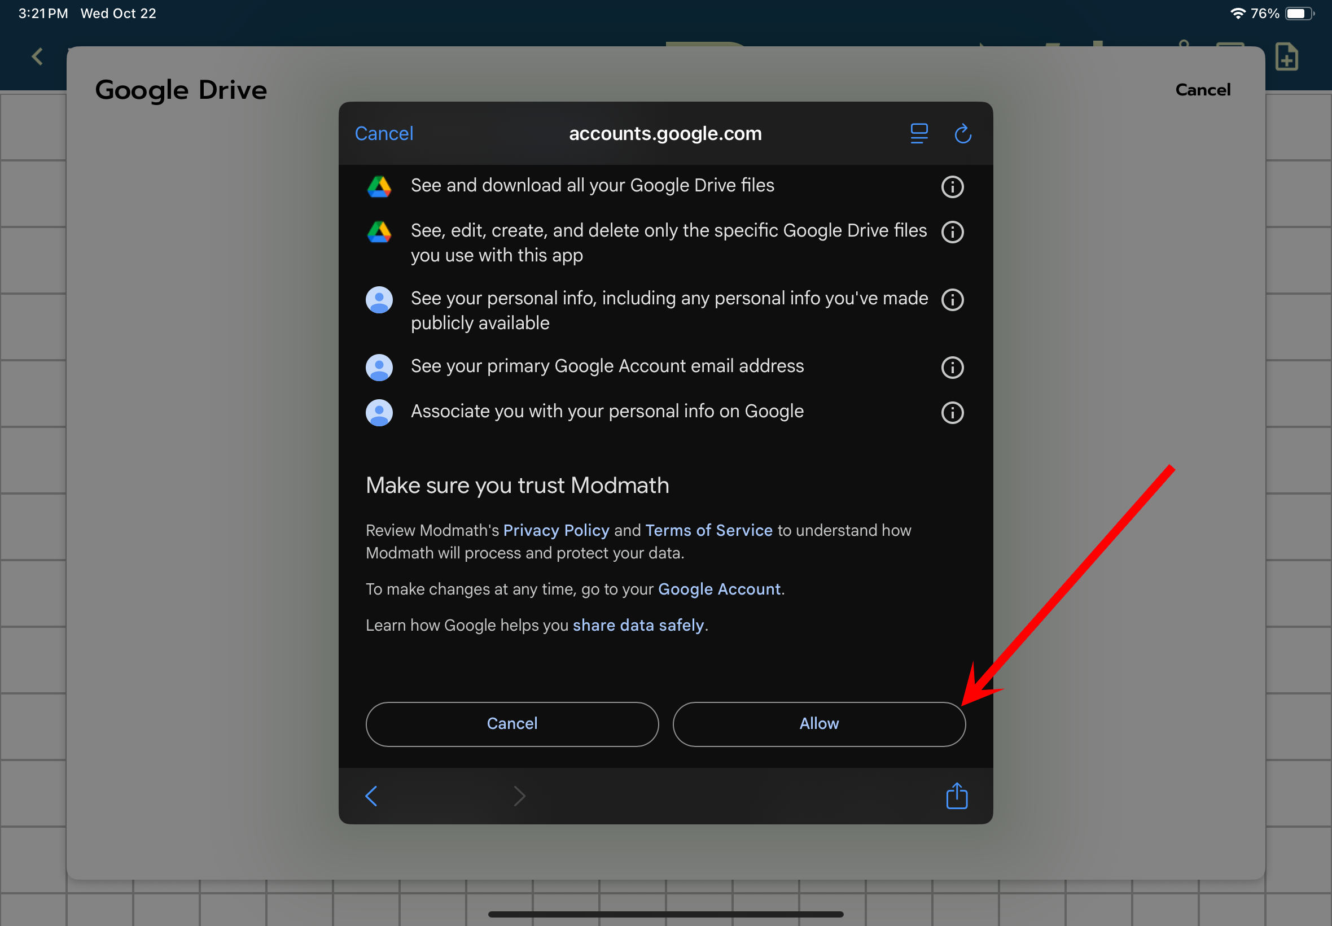
Task: Open the Terms of Service link
Action: point(708,530)
